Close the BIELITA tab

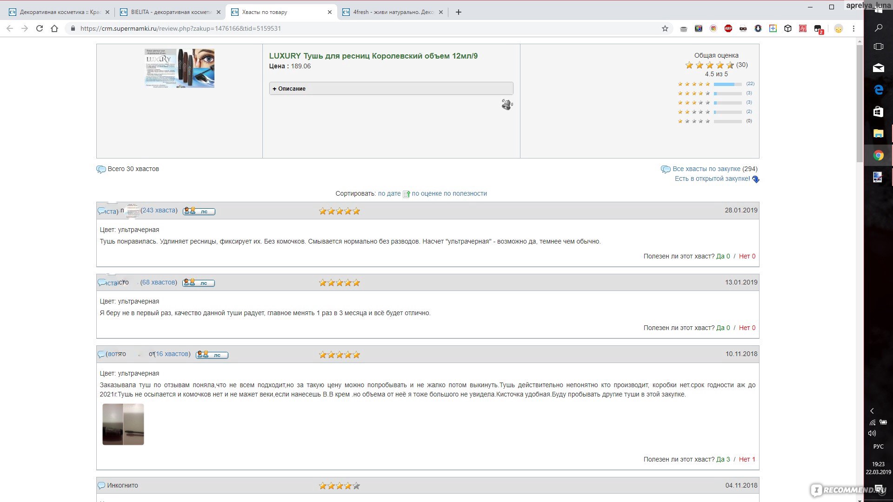pos(218,12)
